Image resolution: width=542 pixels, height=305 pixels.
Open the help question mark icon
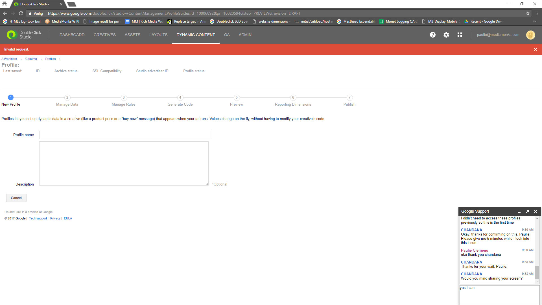click(433, 35)
